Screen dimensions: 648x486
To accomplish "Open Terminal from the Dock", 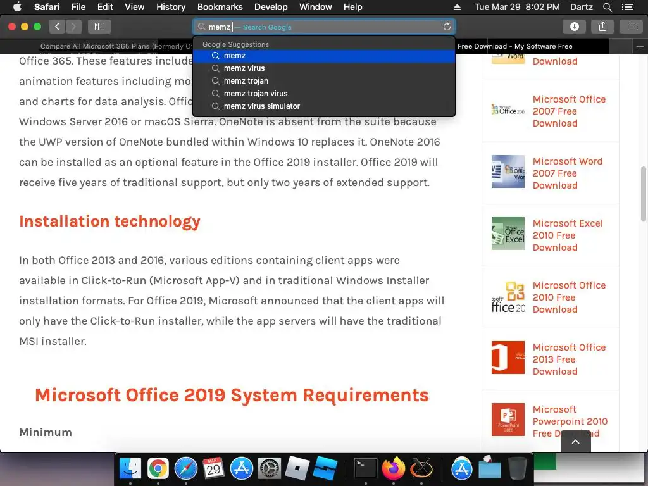I will (366, 469).
